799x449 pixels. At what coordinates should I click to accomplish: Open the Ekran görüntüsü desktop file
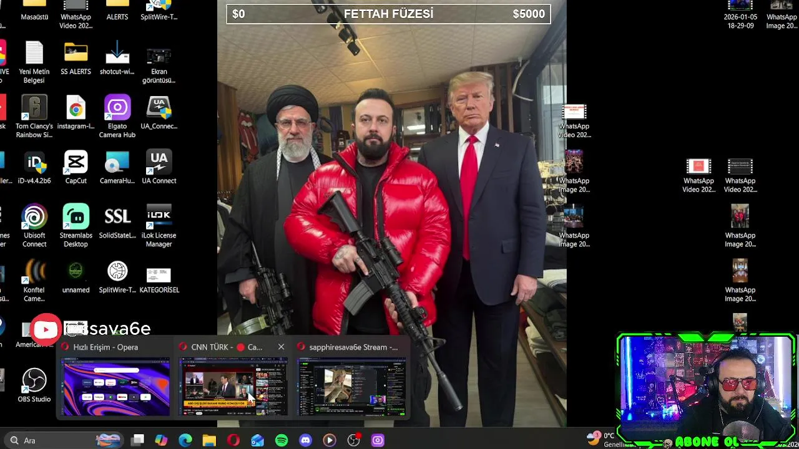[x=159, y=62]
